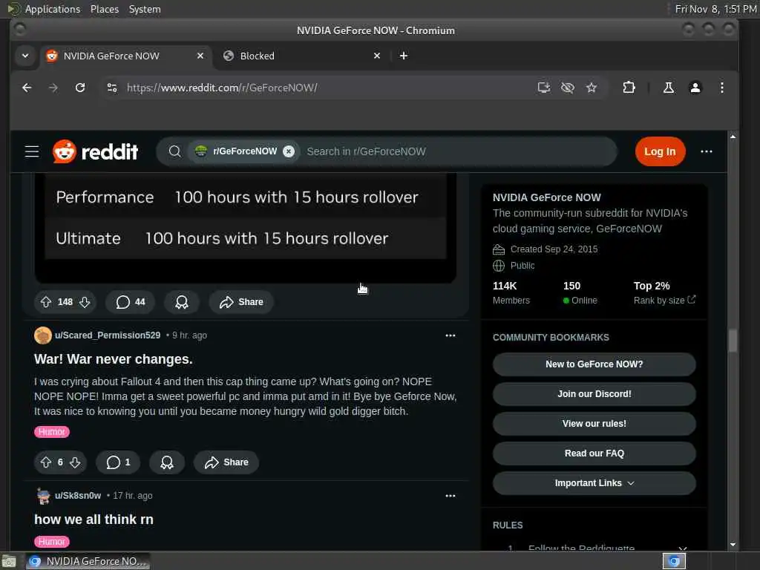The width and height of the screenshot is (760, 570).
Task: Open the Places menu
Action: click(x=105, y=9)
